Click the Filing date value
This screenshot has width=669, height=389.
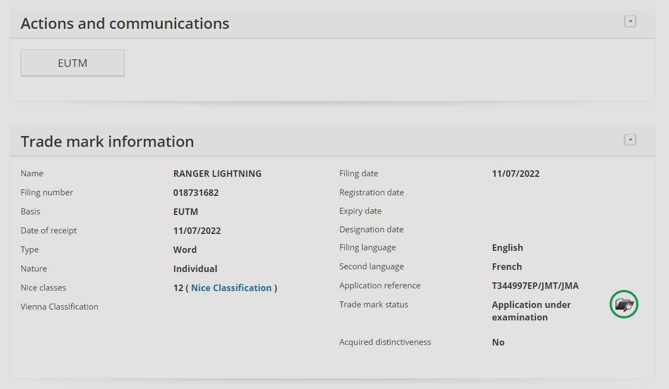(x=516, y=174)
